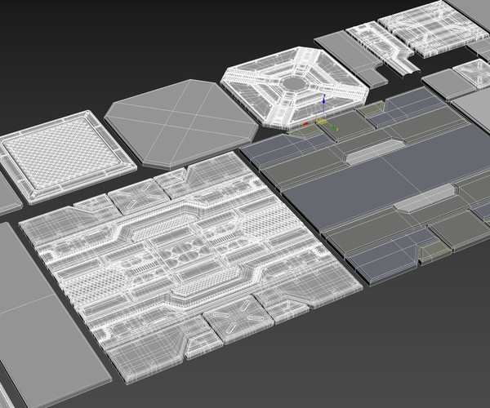Click the blue Z-axis arrow of the gizmo
490x408 pixels.
pos(324,100)
